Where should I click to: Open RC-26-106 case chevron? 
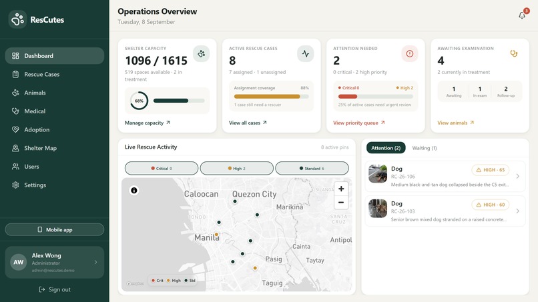coord(517,176)
